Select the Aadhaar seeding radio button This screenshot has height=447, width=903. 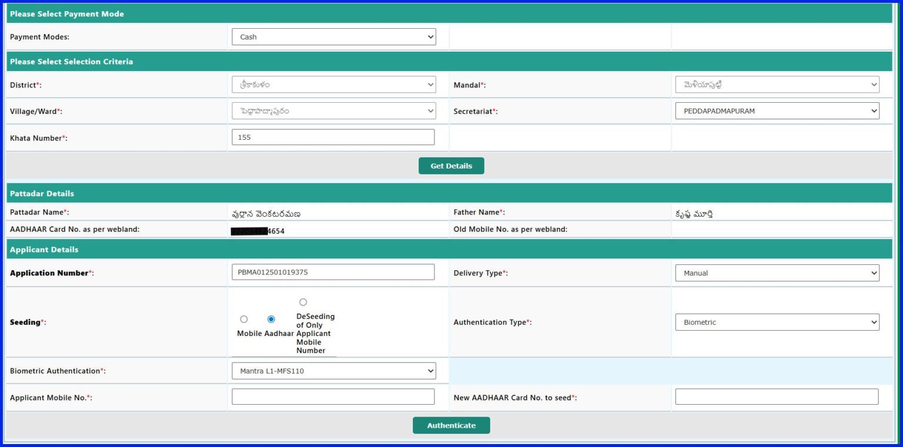click(x=271, y=319)
